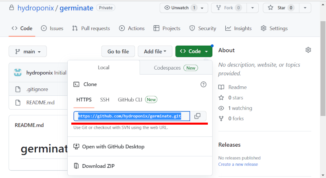Click the germinate repository name link
Viewport: 326px width, 178px height.
point(76,8)
